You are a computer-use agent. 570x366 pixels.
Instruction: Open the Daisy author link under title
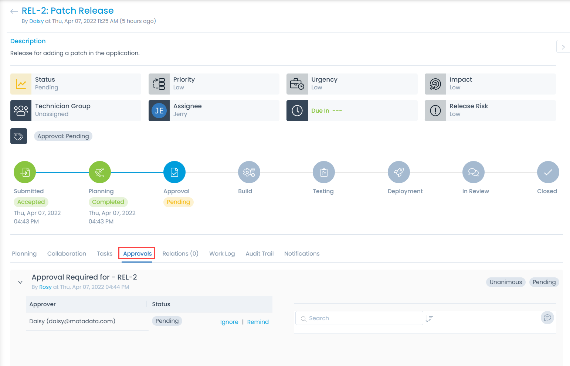[37, 21]
